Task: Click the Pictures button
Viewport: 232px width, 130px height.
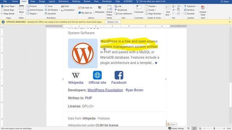Action: click(x=32, y=6)
